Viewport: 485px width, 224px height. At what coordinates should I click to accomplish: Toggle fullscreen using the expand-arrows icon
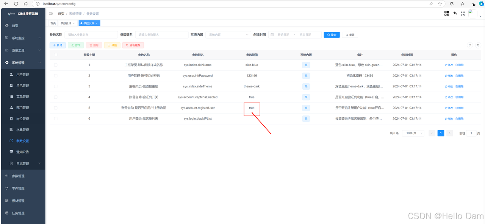[x=463, y=13]
